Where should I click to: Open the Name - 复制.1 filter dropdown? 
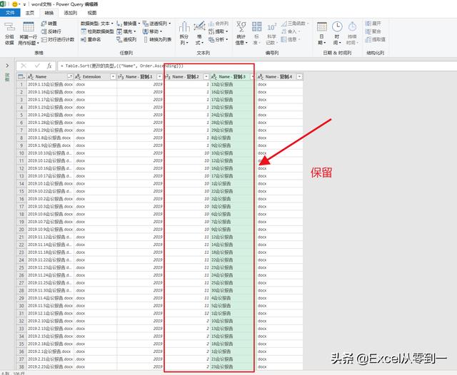pos(159,77)
